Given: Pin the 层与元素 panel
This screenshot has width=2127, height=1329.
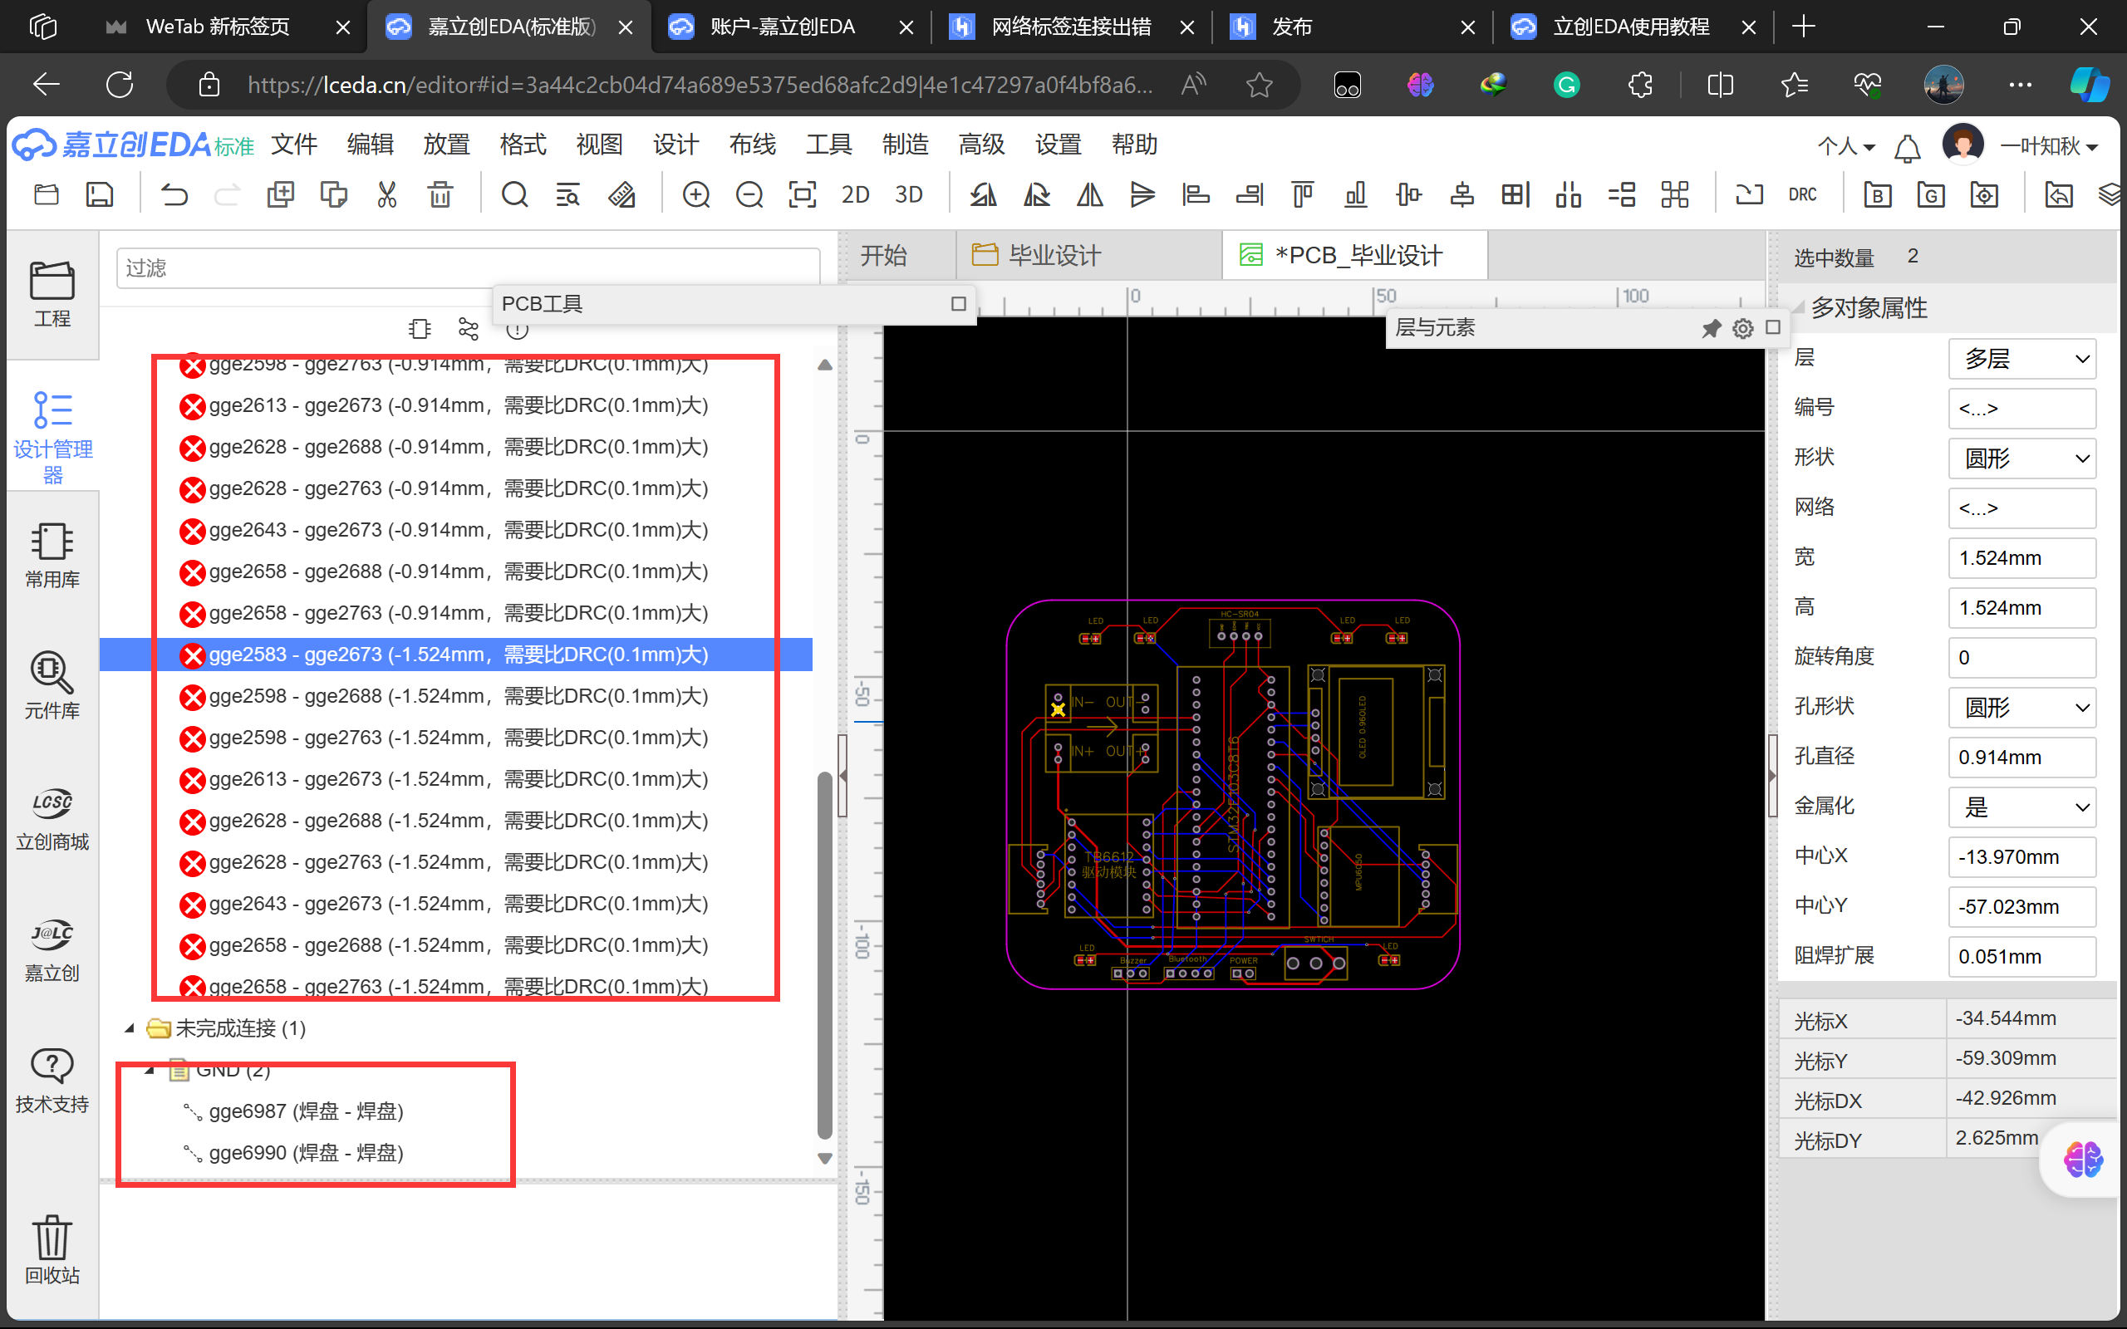Looking at the screenshot, I should [1711, 328].
